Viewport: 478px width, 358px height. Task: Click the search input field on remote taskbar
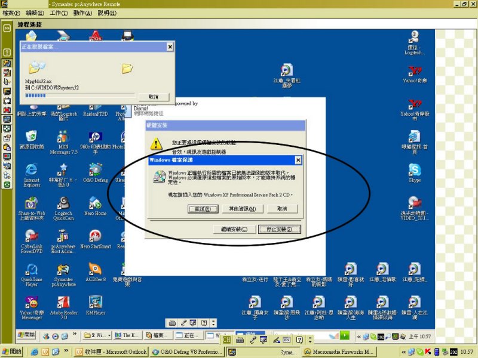coord(302,335)
